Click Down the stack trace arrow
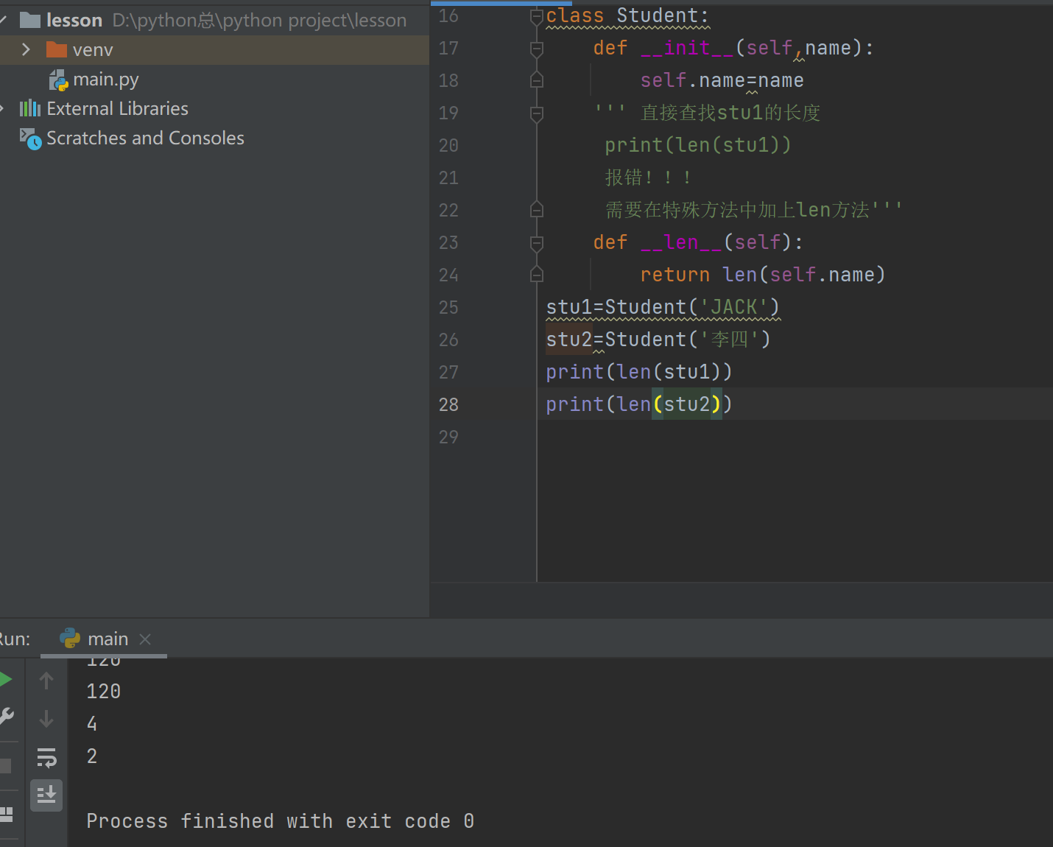Screen dimensions: 1053x847 tap(46, 719)
